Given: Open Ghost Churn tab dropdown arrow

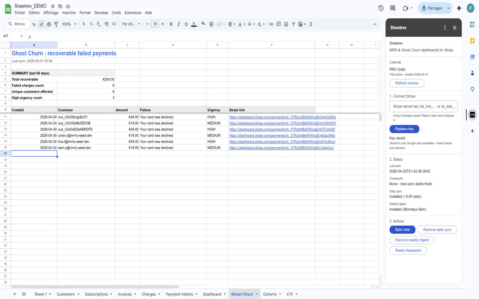Looking at the screenshot, I should click(x=257, y=294).
